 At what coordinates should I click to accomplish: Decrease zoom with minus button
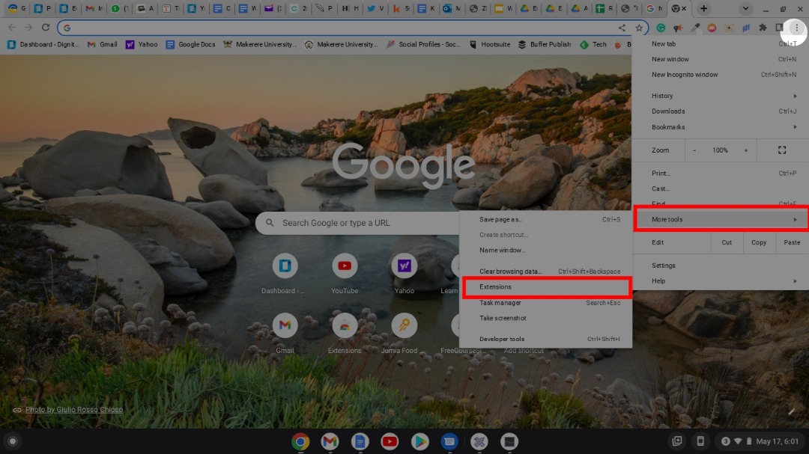click(x=694, y=150)
